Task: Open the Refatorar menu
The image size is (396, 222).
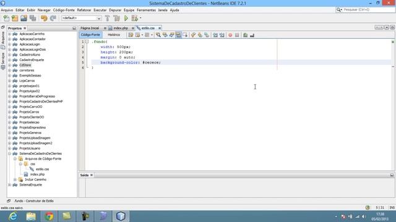Action: [x=84, y=10]
